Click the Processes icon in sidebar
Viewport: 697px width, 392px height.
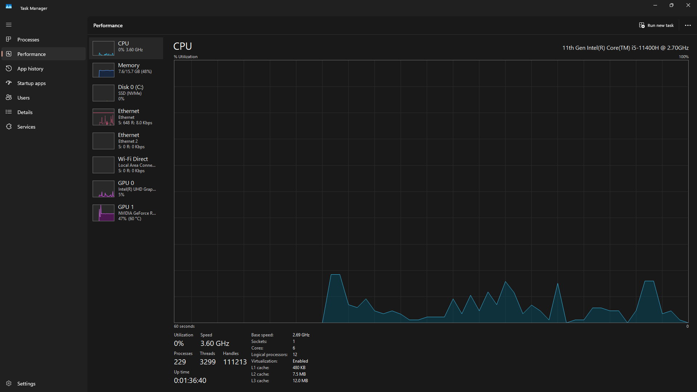(9, 39)
